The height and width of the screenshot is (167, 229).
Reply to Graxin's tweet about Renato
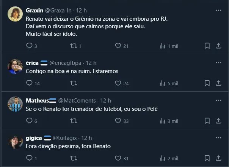click(x=30, y=46)
